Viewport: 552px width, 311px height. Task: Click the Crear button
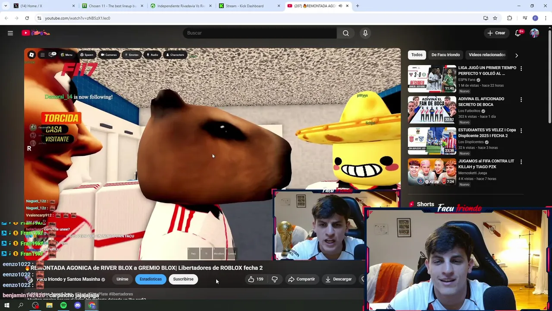point(496,33)
